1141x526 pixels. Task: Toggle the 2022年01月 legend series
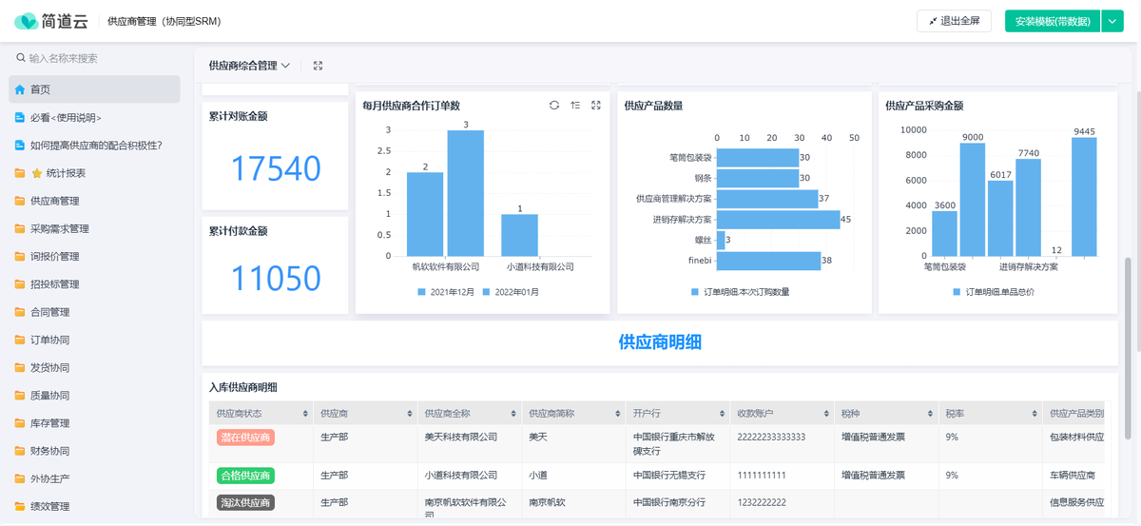click(x=511, y=292)
